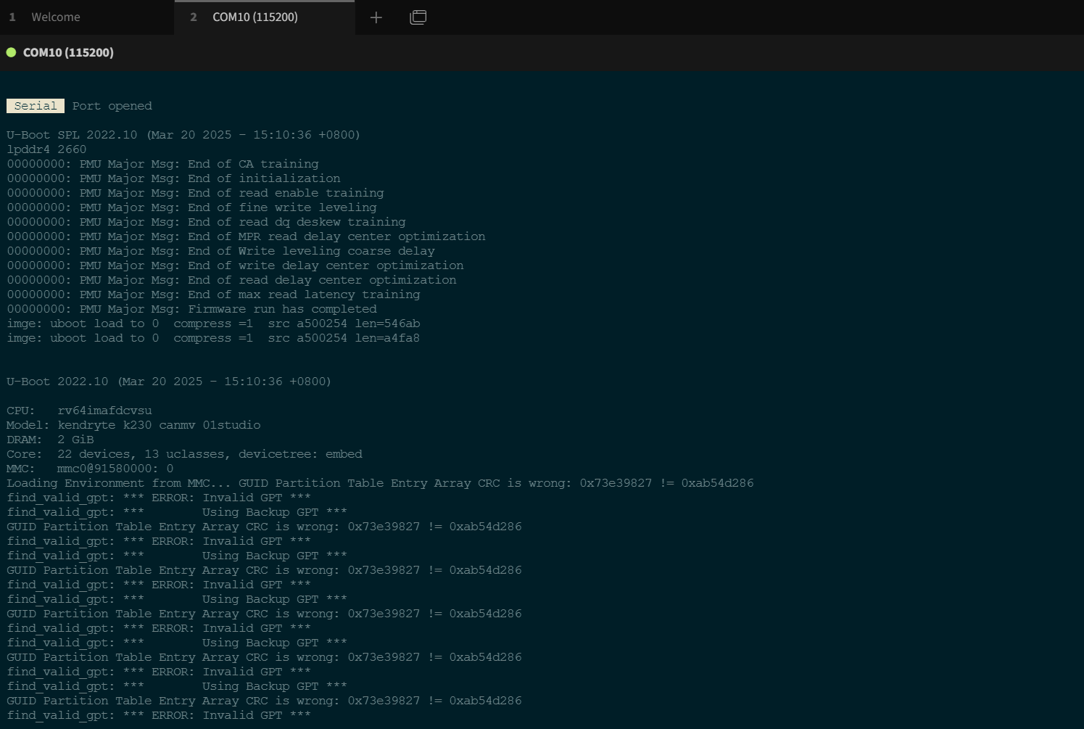Open a new tab with the plus icon
This screenshot has height=729, width=1084.
pos(376,17)
